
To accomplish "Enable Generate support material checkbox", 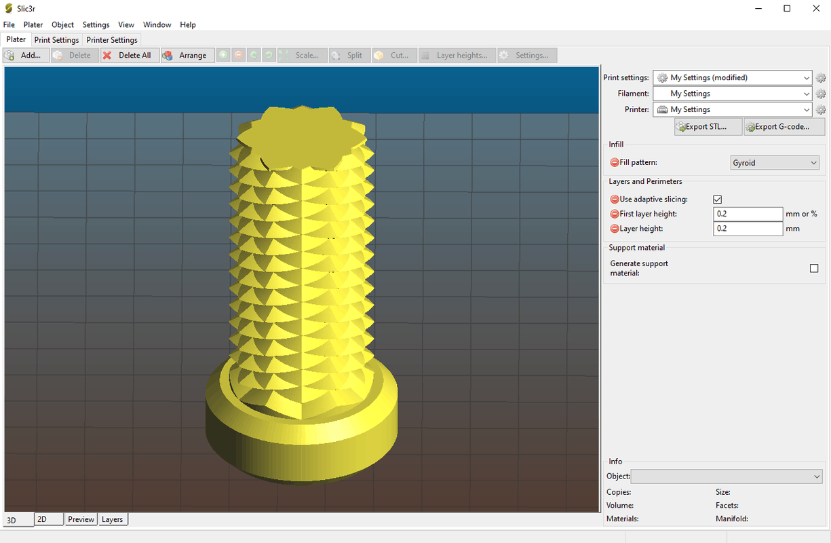I will click(x=814, y=268).
